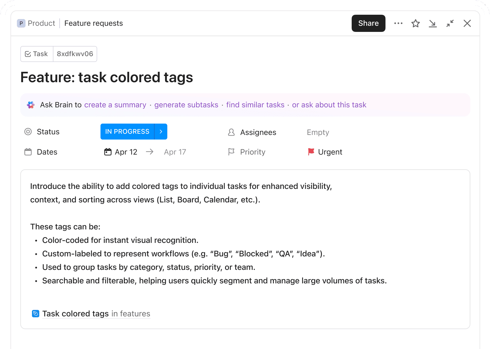Click the bullet 'Used to group tasks by category'

pyautogui.click(x=149, y=267)
